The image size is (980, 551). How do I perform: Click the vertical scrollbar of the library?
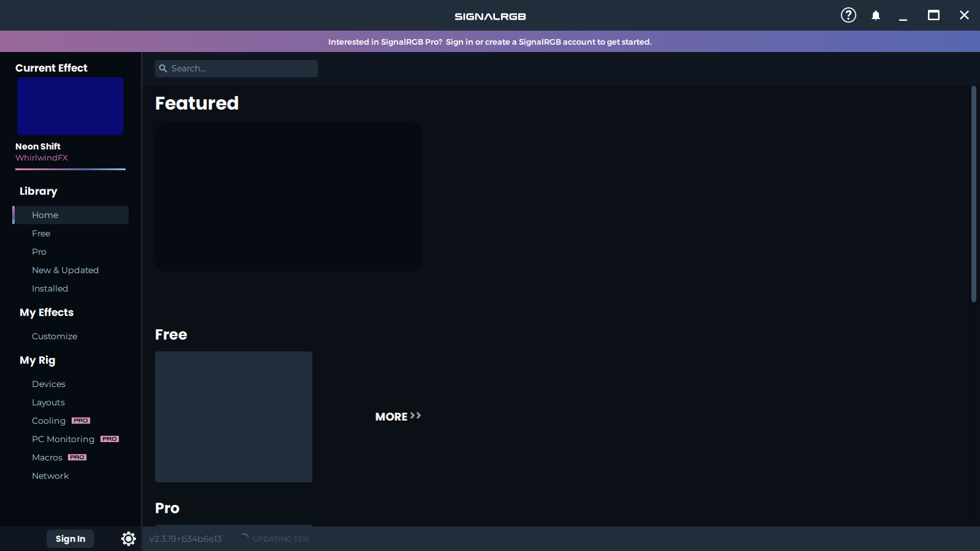coord(974,194)
